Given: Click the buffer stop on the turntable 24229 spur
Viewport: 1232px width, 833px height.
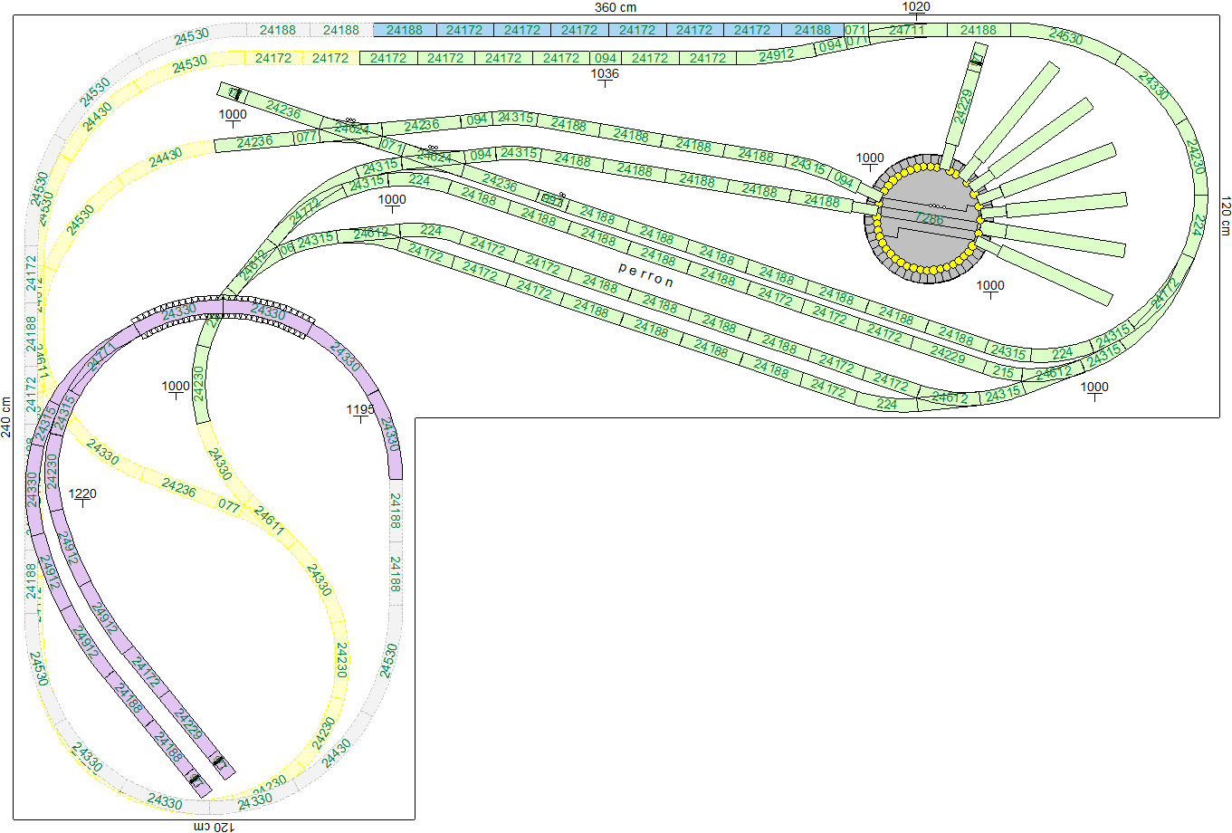Looking at the screenshot, I should point(977,61).
